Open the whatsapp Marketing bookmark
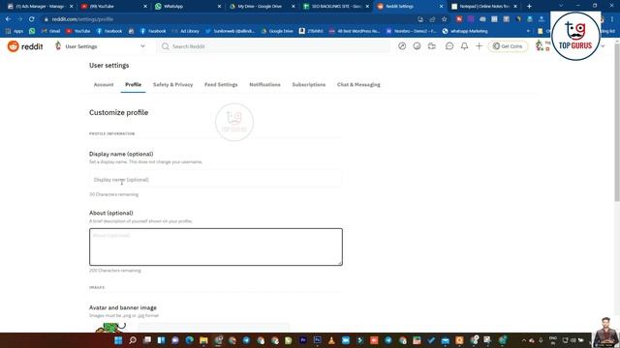Image resolution: width=620 pixels, height=348 pixels. point(465,31)
